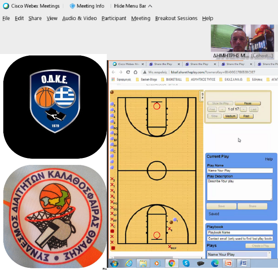Set playback speed to Slow

coord(214,116)
